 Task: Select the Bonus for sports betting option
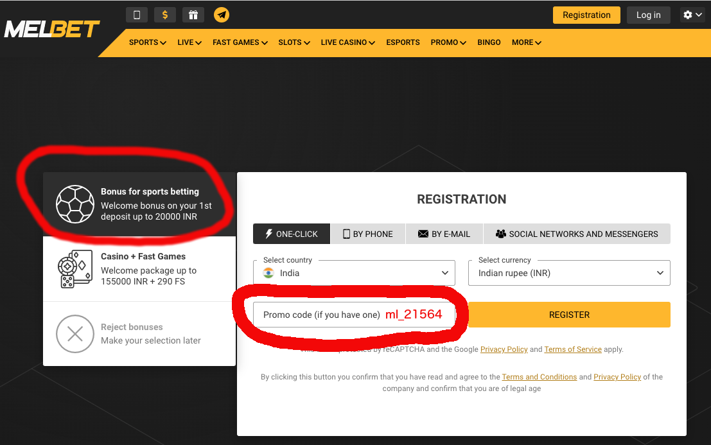tap(139, 204)
